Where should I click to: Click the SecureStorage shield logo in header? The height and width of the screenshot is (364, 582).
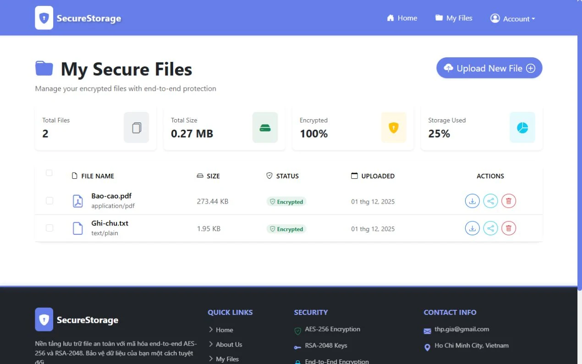click(x=44, y=18)
